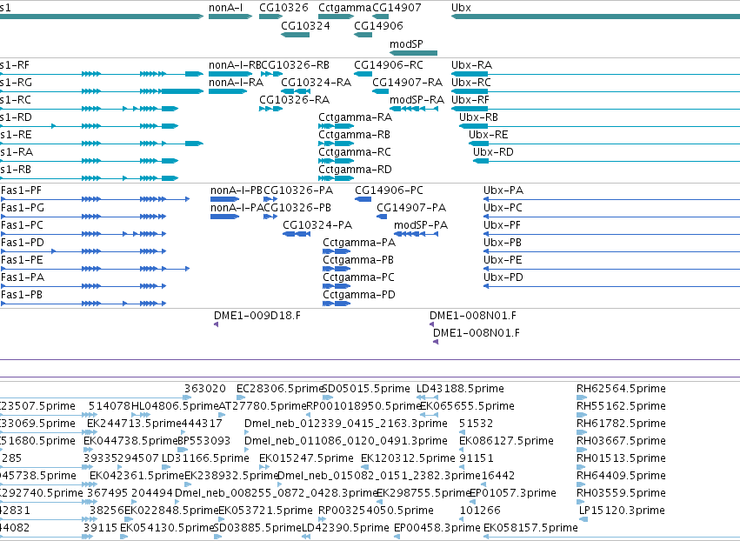
Task: Select the CG10324 gene label in the gene track
Action: point(305,25)
